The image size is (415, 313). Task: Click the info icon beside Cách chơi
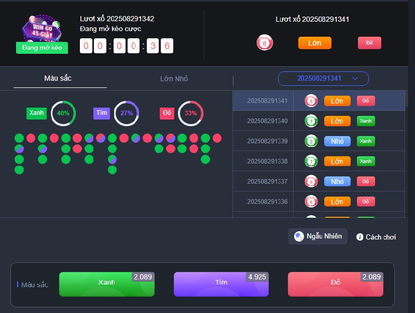(359, 237)
